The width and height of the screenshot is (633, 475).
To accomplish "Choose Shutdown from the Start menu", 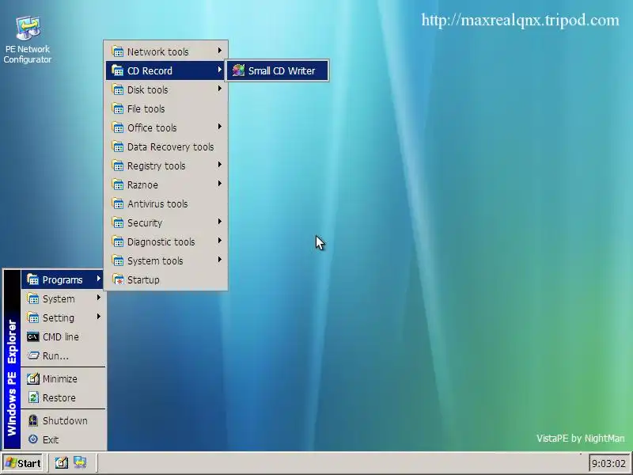I will click(x=63, y=420).
